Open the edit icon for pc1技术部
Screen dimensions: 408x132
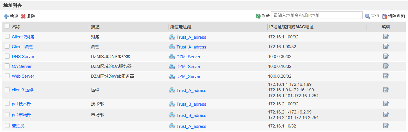click(386, 104)
